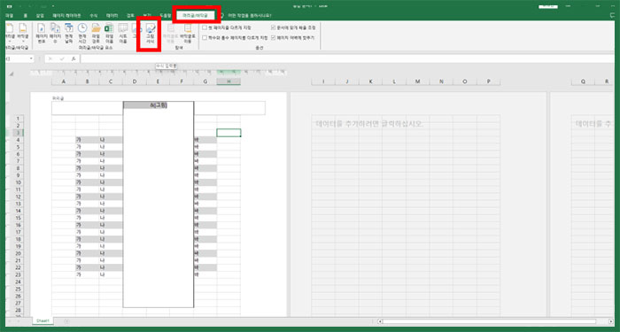Enable 첫 페이지를 다르게 지정 checkbox
The height and width of the screenshot is (332, 620).
[205, 27]
